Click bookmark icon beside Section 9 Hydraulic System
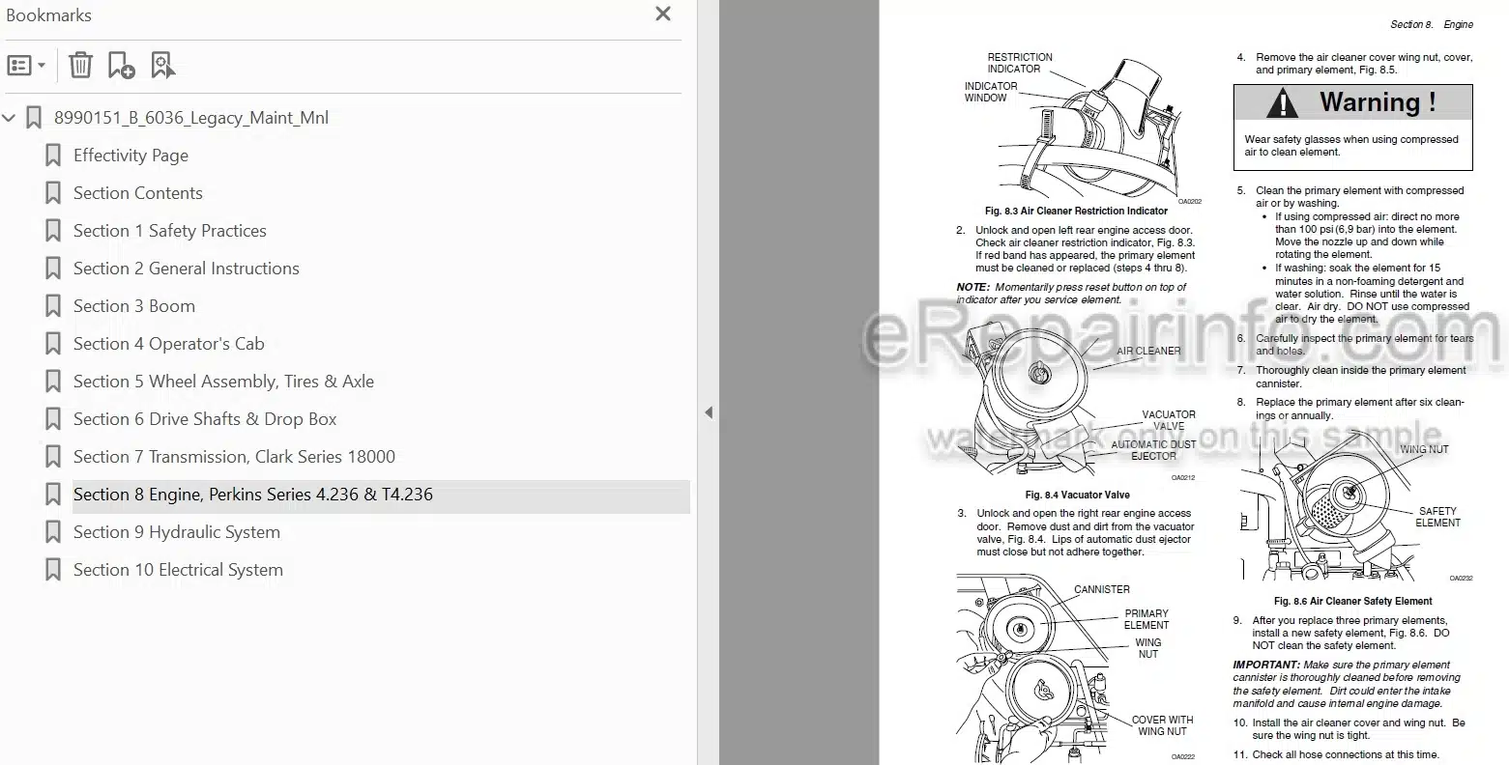The width and height of the screenshot is (1509, 765). pos(53,532)
